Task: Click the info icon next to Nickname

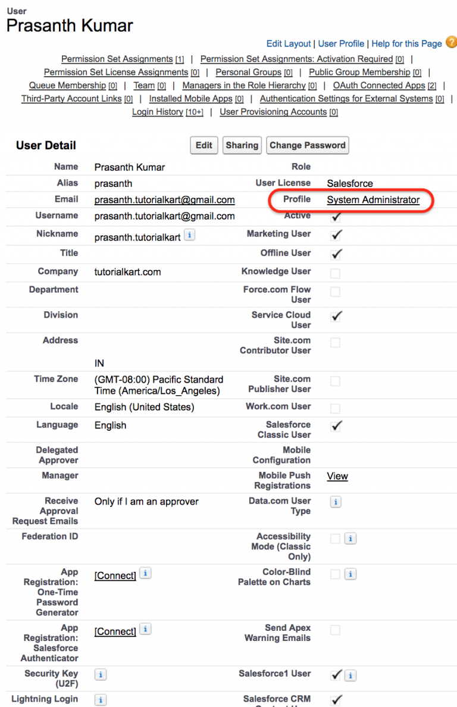Action: tap(189, 234)
